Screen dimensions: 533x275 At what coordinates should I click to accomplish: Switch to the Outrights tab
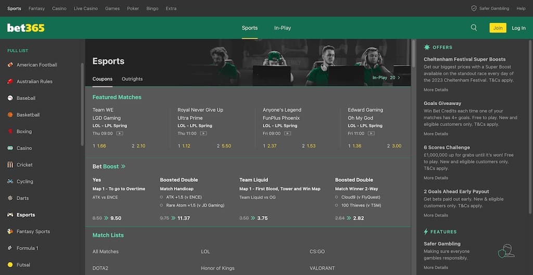[x=132, y=79]
